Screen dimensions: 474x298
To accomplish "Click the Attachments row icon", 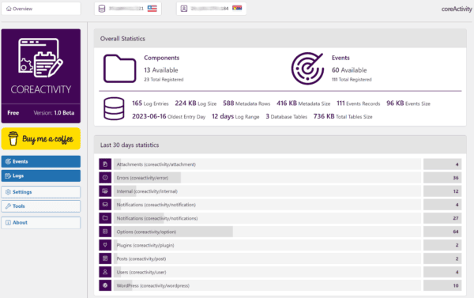I will point(105,164).
